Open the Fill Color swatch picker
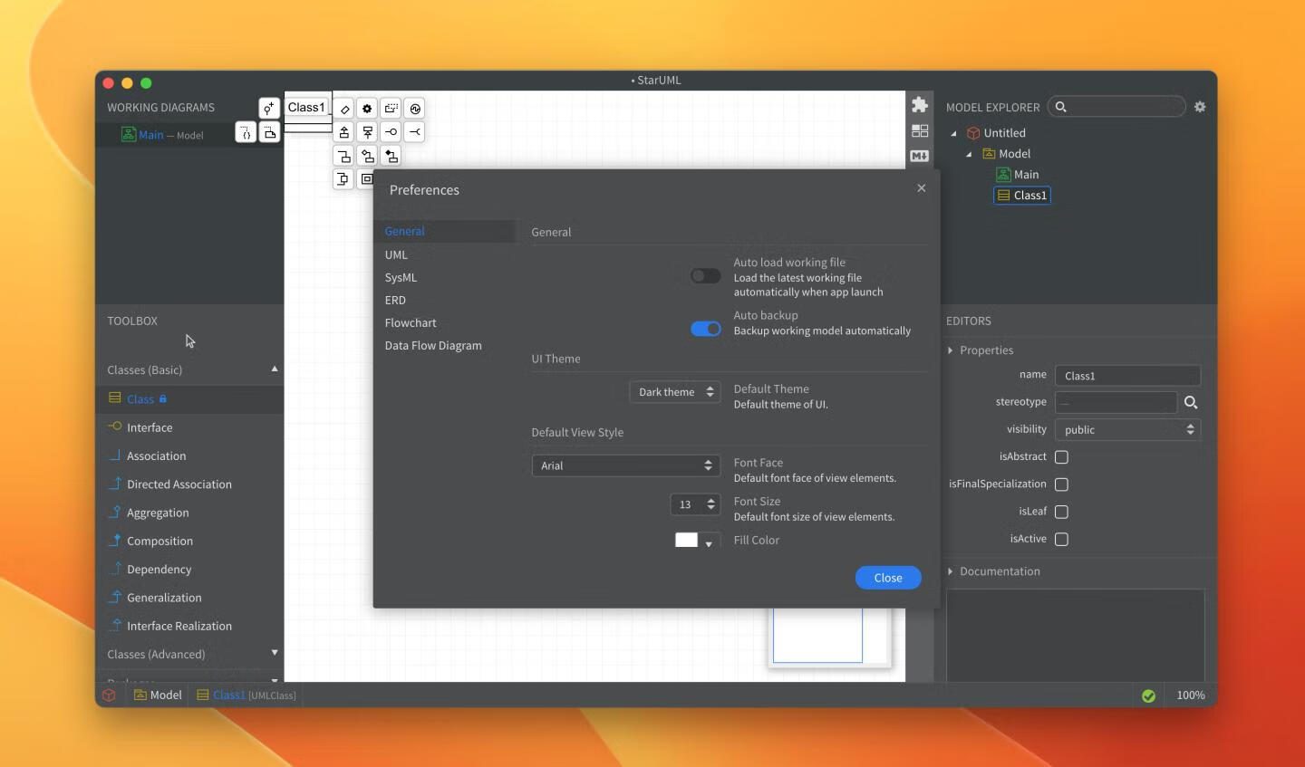Viewport: 1305px width, 767px height. (x=694, y=541)
